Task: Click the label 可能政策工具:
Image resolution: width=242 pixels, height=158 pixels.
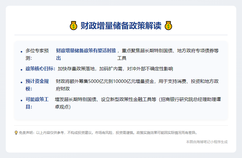Action: click(37, 103)
